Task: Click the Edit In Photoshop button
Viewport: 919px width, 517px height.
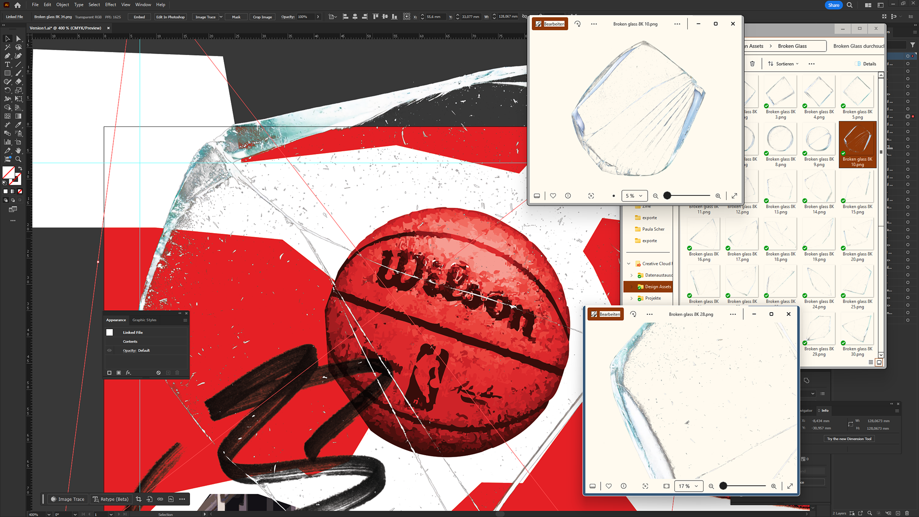Action: [x=170, y=17]
